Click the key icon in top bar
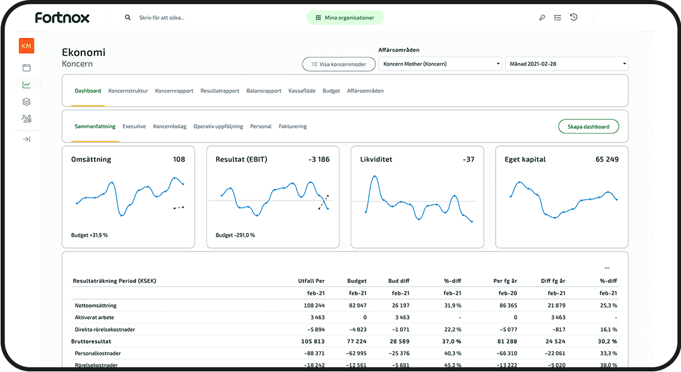This screenshot has height=372, width=681. (542, 18)
